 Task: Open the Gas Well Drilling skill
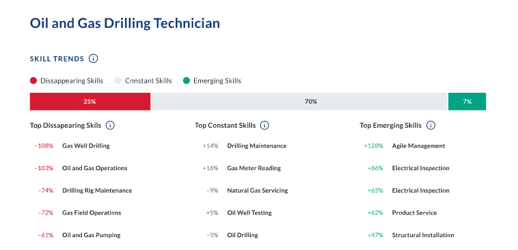[86, 145]
